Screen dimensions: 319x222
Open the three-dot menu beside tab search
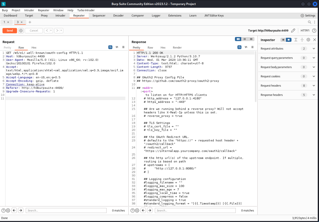click(x=315, y=22)
